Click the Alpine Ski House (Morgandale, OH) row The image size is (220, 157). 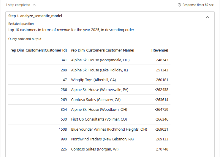(x=100, y=60)
